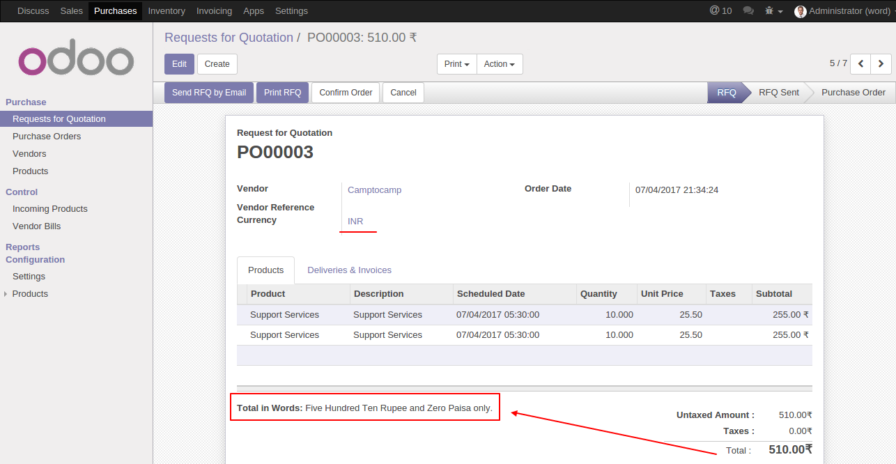Click the record pager 5 / 7
The width and height of the screenshot is (896, 464).
tap(838, 63)
